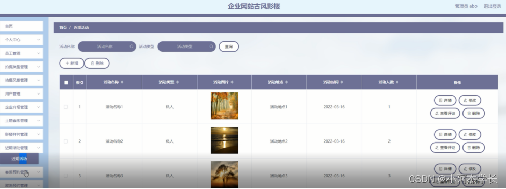
Task: Click the 活动地点1 cell
Action: click(279, 107)
